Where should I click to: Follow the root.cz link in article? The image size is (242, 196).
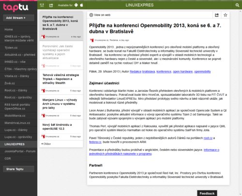(x=208, y=138)
